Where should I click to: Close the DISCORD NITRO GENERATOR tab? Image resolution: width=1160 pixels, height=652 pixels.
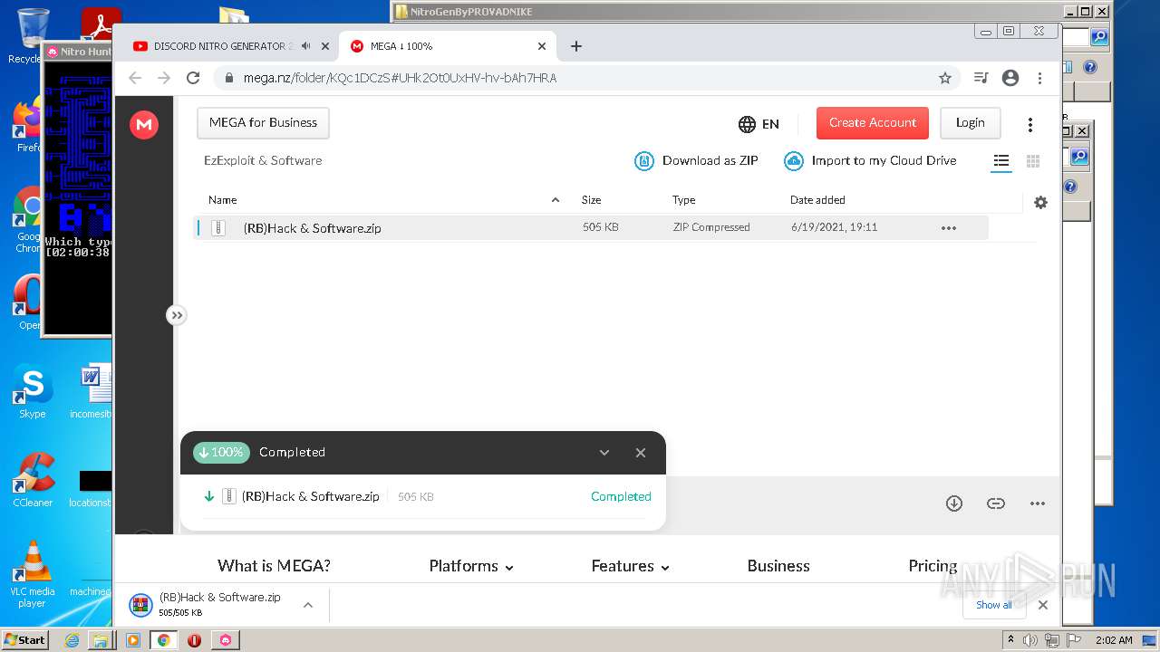(x=325, y=46)
